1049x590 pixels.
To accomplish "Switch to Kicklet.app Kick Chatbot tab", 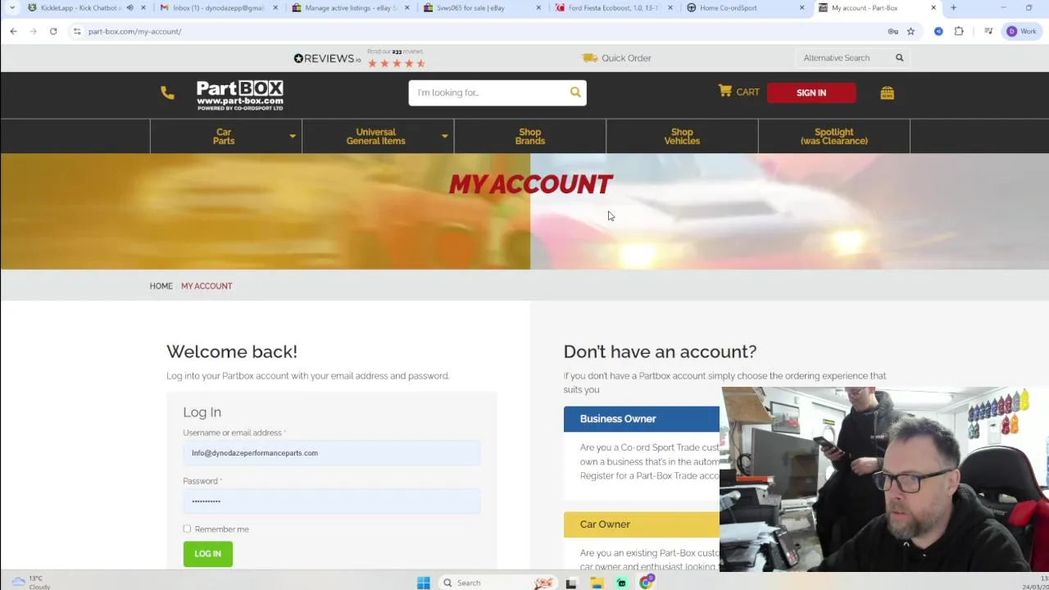I will pos(80,7).
